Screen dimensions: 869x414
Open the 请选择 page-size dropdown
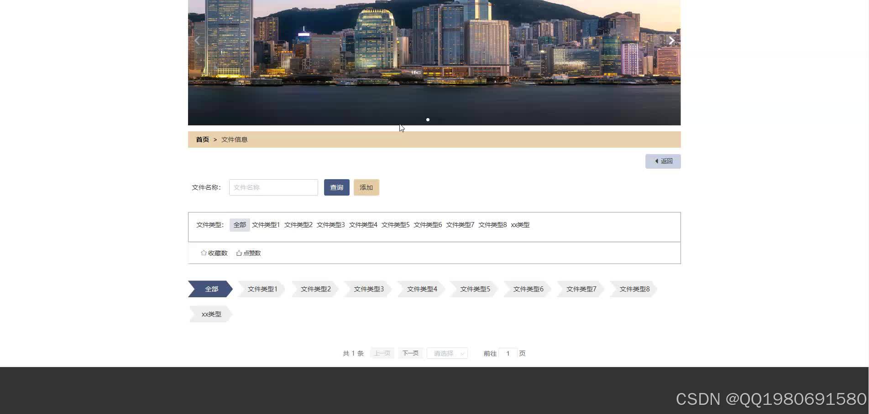pos(446,353)
